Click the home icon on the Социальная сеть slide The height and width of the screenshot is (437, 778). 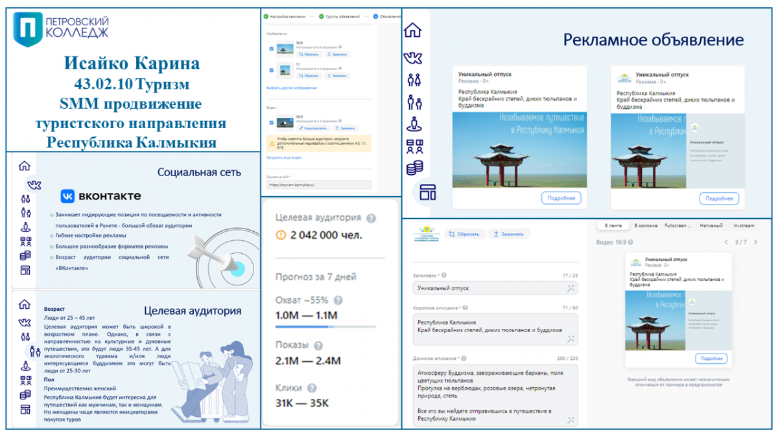click(x=25, y=166)
